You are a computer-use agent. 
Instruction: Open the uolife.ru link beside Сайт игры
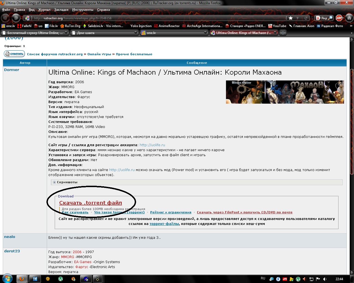[152, 145]
